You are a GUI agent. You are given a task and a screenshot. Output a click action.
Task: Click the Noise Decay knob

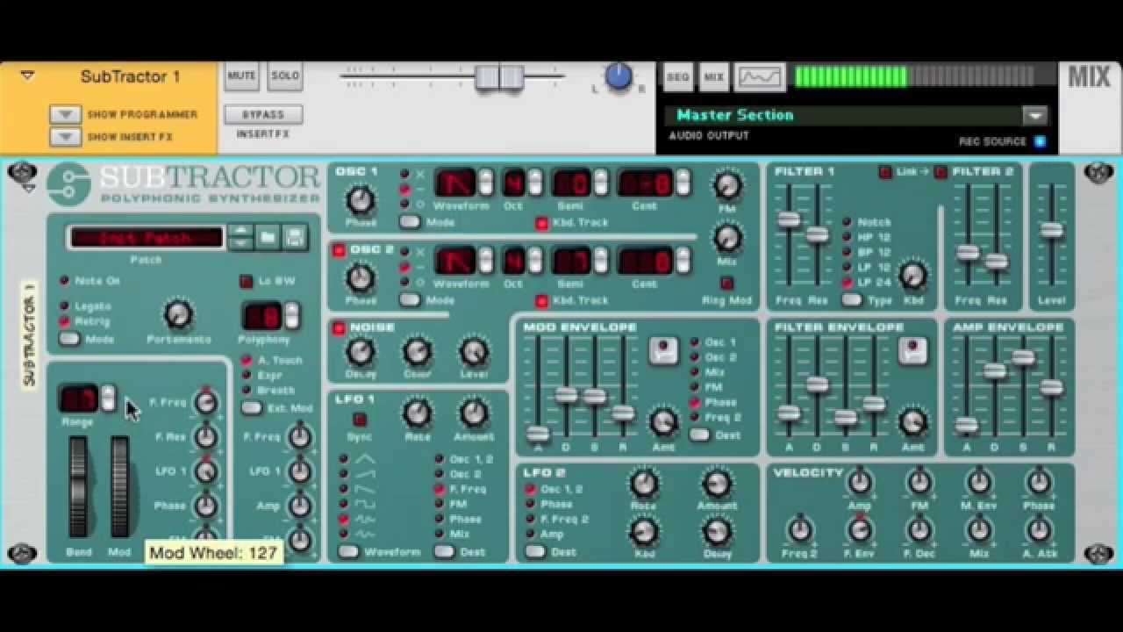click(x=359, y=353)
